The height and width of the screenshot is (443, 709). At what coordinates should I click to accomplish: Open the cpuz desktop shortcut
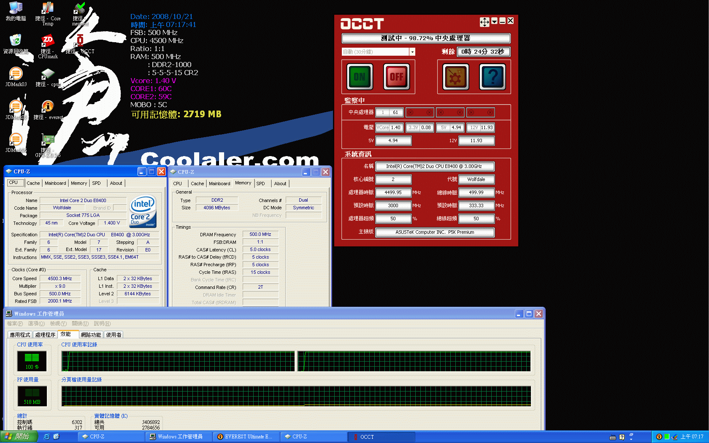click(x=47, y=74)
